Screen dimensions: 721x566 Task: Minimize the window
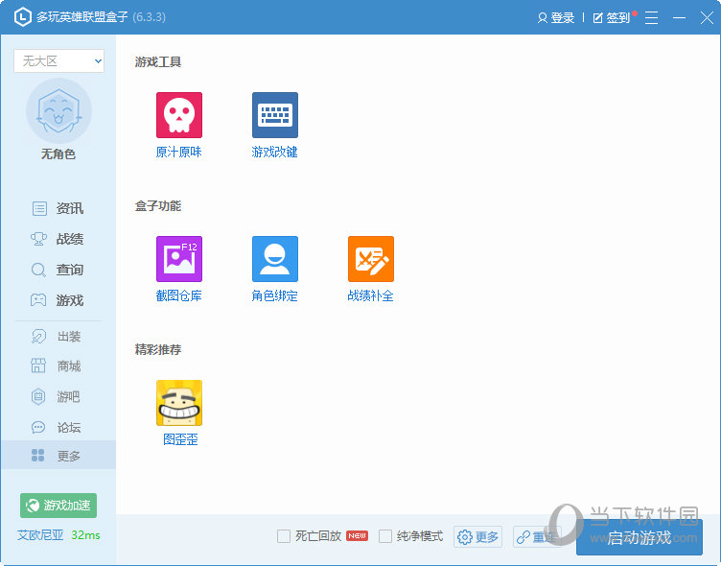point(679,18)
